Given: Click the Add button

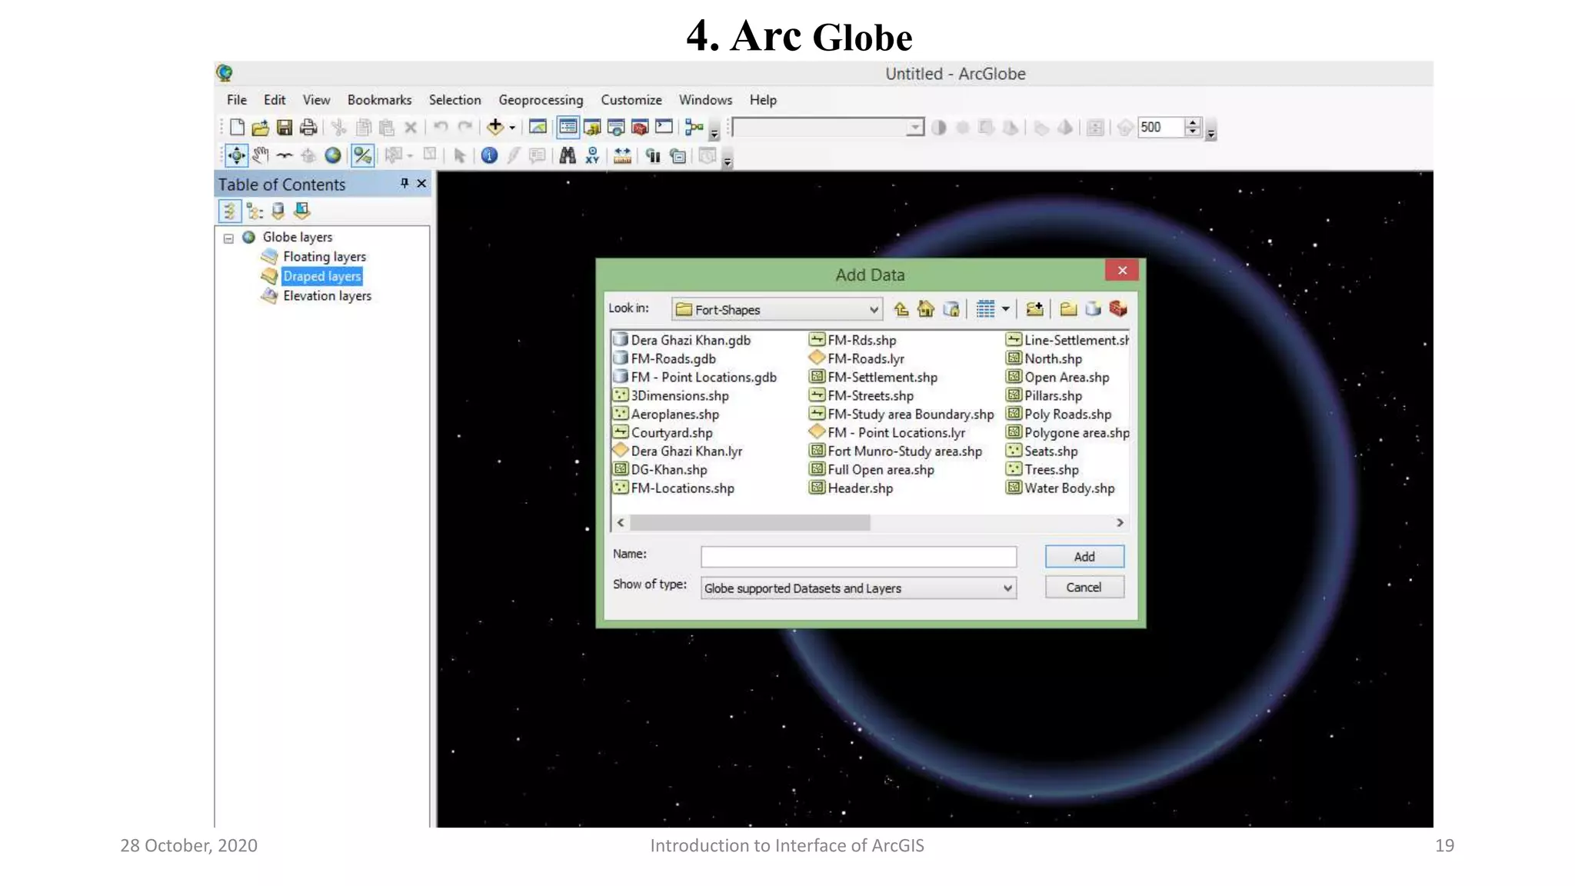Looking at the screenshot, I should (x=1084, y=557).
